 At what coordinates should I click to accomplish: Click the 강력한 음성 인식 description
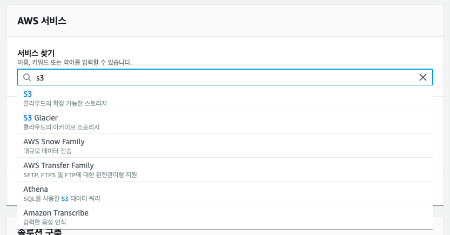click(x=45, y=222)
